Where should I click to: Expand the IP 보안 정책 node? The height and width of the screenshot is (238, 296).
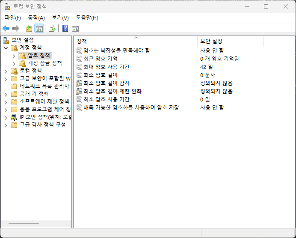(6, 118)
